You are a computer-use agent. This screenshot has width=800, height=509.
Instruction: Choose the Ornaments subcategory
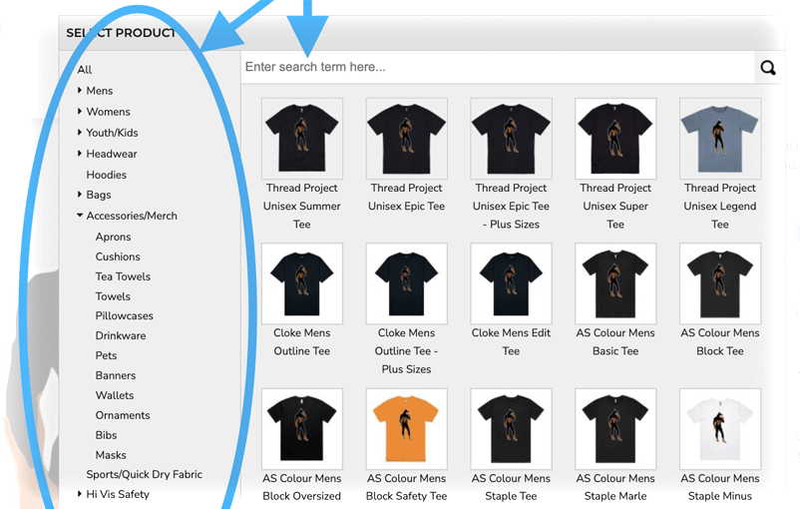pos(123,415)
